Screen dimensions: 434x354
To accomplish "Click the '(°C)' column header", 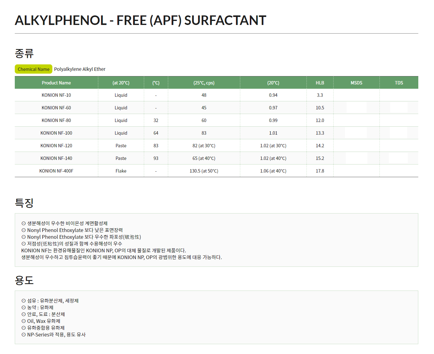I will [156, 83].
